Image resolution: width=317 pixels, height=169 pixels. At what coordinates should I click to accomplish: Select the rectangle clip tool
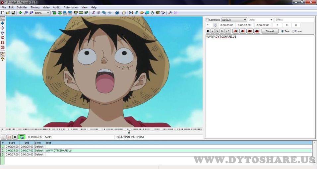coord(3,43)
